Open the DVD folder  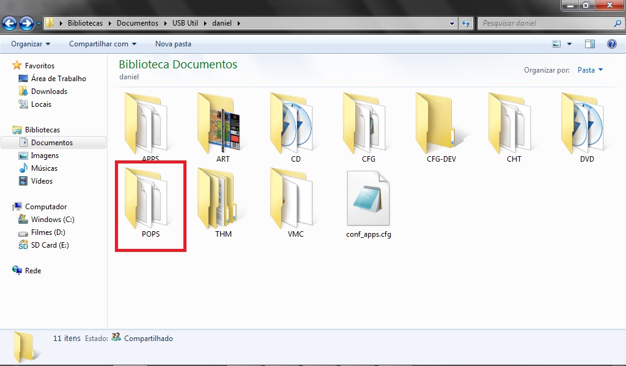pyautogui.click(x=586, y=125)
